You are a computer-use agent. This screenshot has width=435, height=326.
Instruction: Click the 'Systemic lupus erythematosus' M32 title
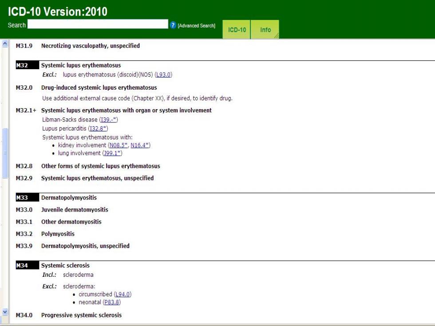[81, 65]
